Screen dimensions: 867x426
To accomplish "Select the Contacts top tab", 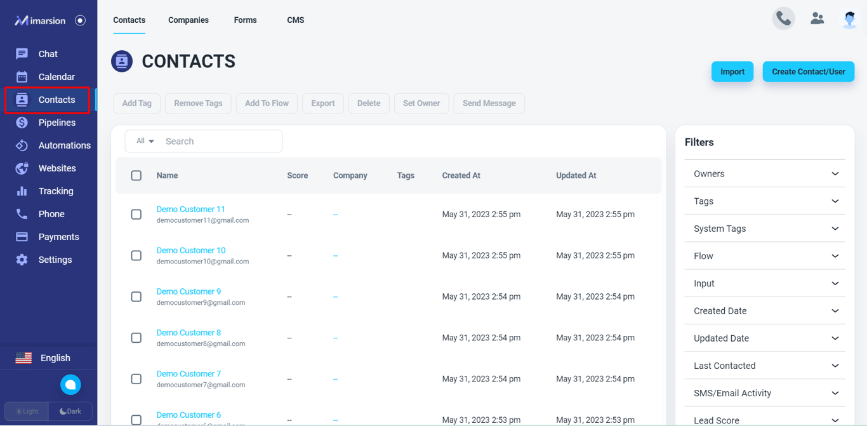I will 129,20.
